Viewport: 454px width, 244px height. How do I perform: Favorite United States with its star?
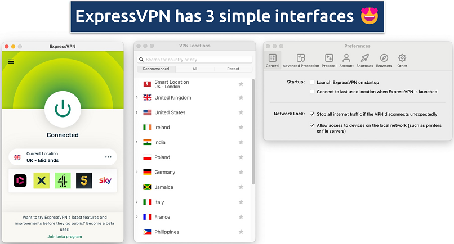click(241, 112)
